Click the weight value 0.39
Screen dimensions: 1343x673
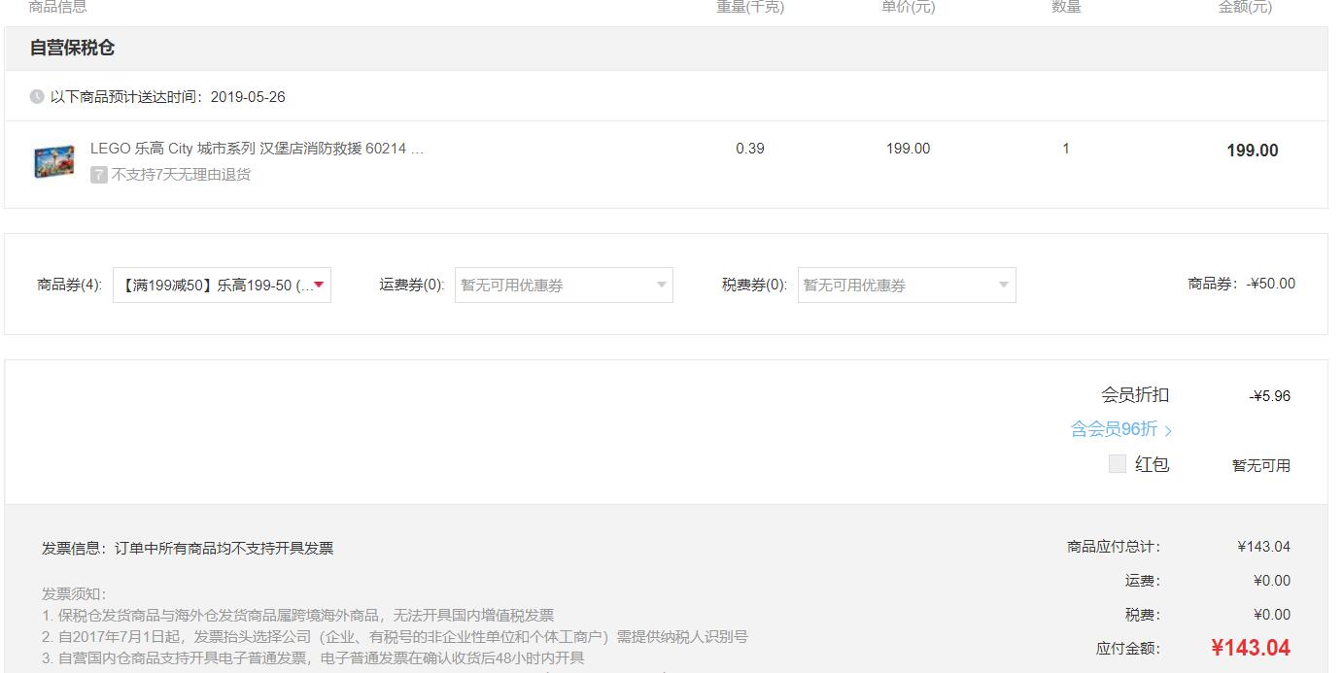pos(750,149)
